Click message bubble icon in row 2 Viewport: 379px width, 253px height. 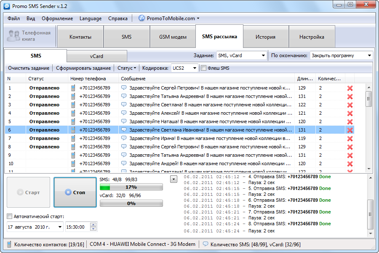[124, 96]
